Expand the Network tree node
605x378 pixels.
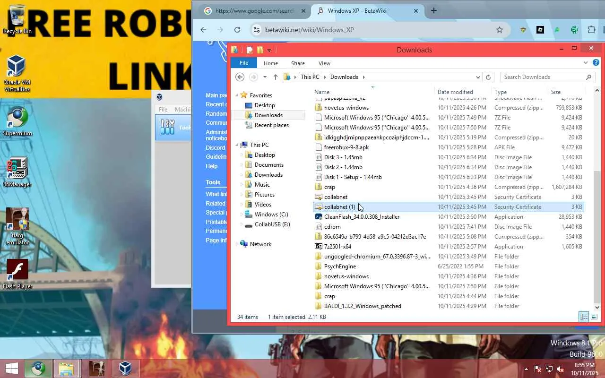coord(237,244)
